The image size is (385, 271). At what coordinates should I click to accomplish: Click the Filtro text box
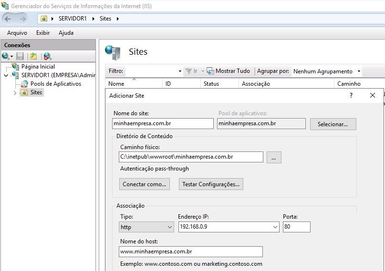[151, 71]
